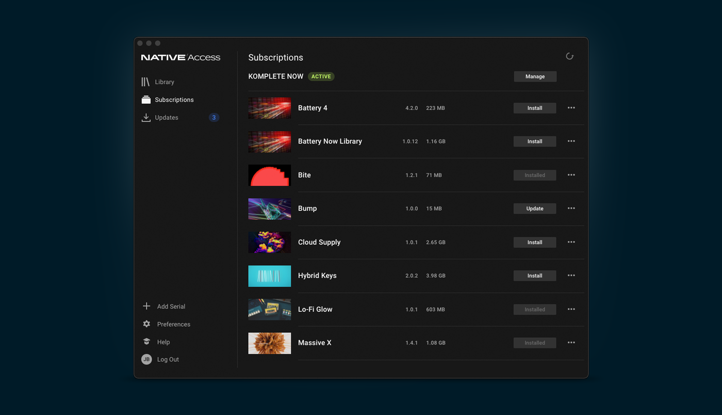This screenshot has height=415, width=722.
Task: Click the Battery 4 product thumbnail
Action: tap(270, 108)
